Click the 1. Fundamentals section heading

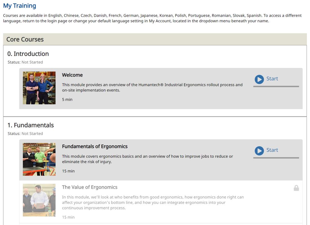[31, 125]
